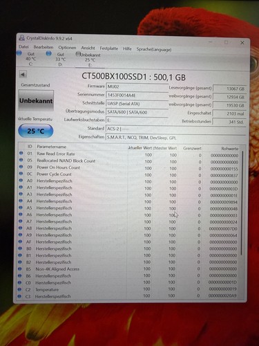
Task: Click status dot in row AF
Action: coord(20,242)
